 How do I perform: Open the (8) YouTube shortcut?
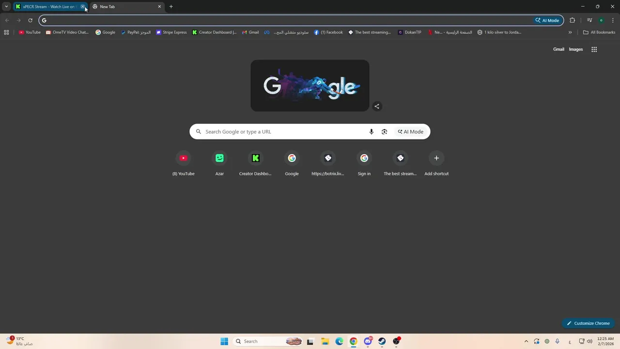183,163
